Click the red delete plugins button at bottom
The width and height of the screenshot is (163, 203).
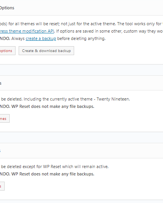pyautogui.click(x=2, y=186)
